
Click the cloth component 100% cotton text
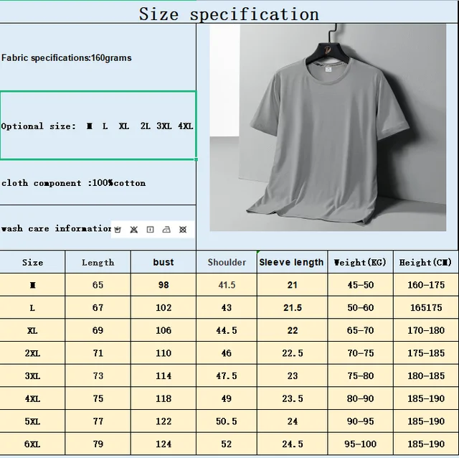tap(73, 183)
